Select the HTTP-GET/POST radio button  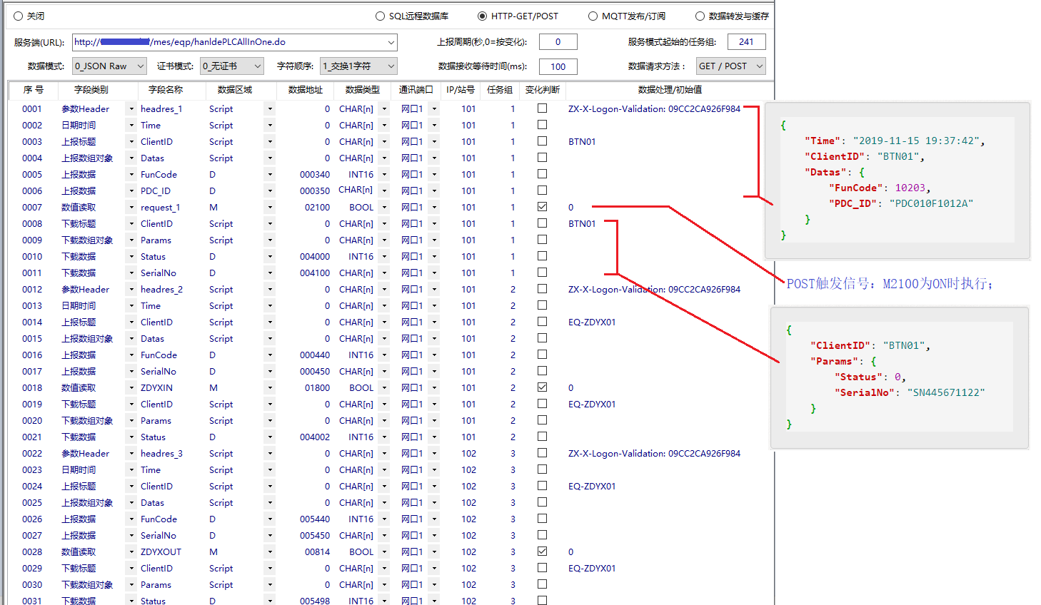pos(483,16)
